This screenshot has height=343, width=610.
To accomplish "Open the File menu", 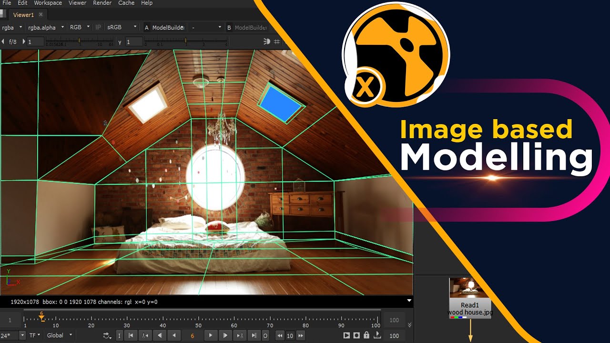I will click(x=7, y=3).
